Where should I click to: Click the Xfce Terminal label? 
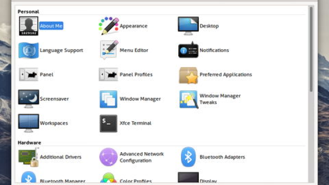135,123
